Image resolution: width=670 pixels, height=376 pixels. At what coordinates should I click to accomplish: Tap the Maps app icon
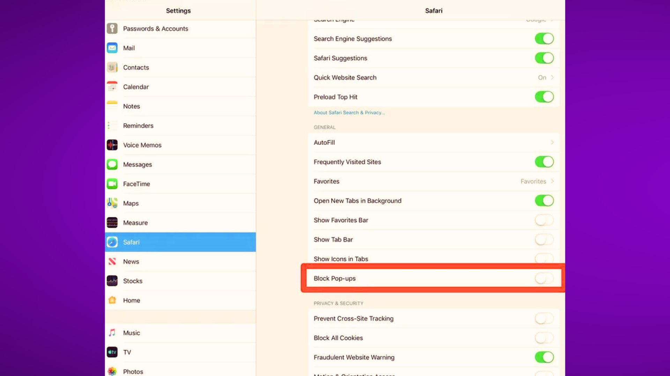pyautogui.click(x=112, y=203)
